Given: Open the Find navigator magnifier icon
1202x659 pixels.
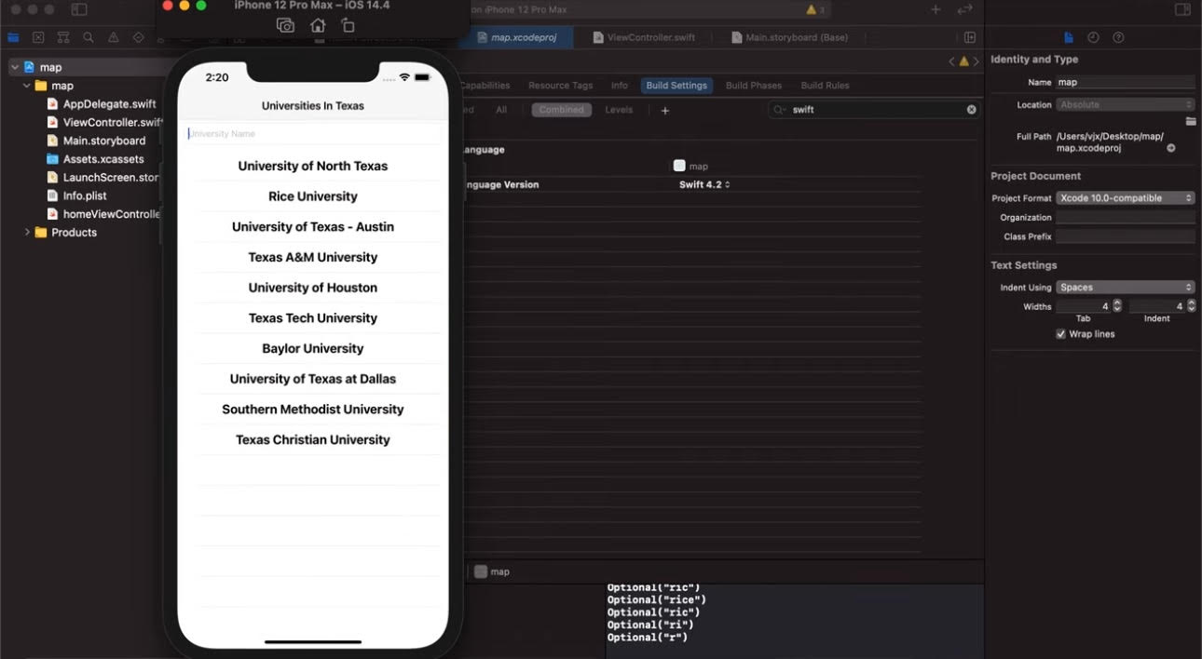Looking at the screenshot, I should point(88,38).
